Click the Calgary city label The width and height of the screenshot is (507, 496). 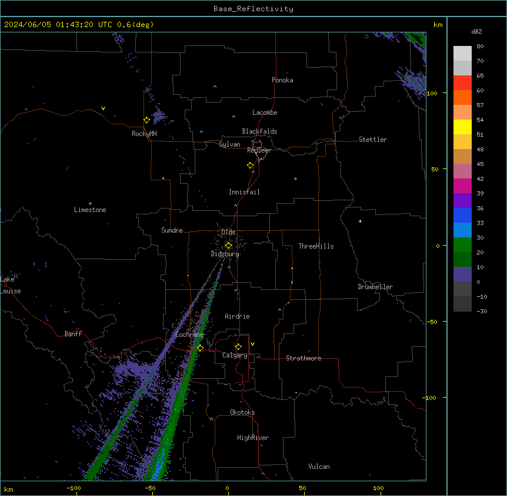235,355
